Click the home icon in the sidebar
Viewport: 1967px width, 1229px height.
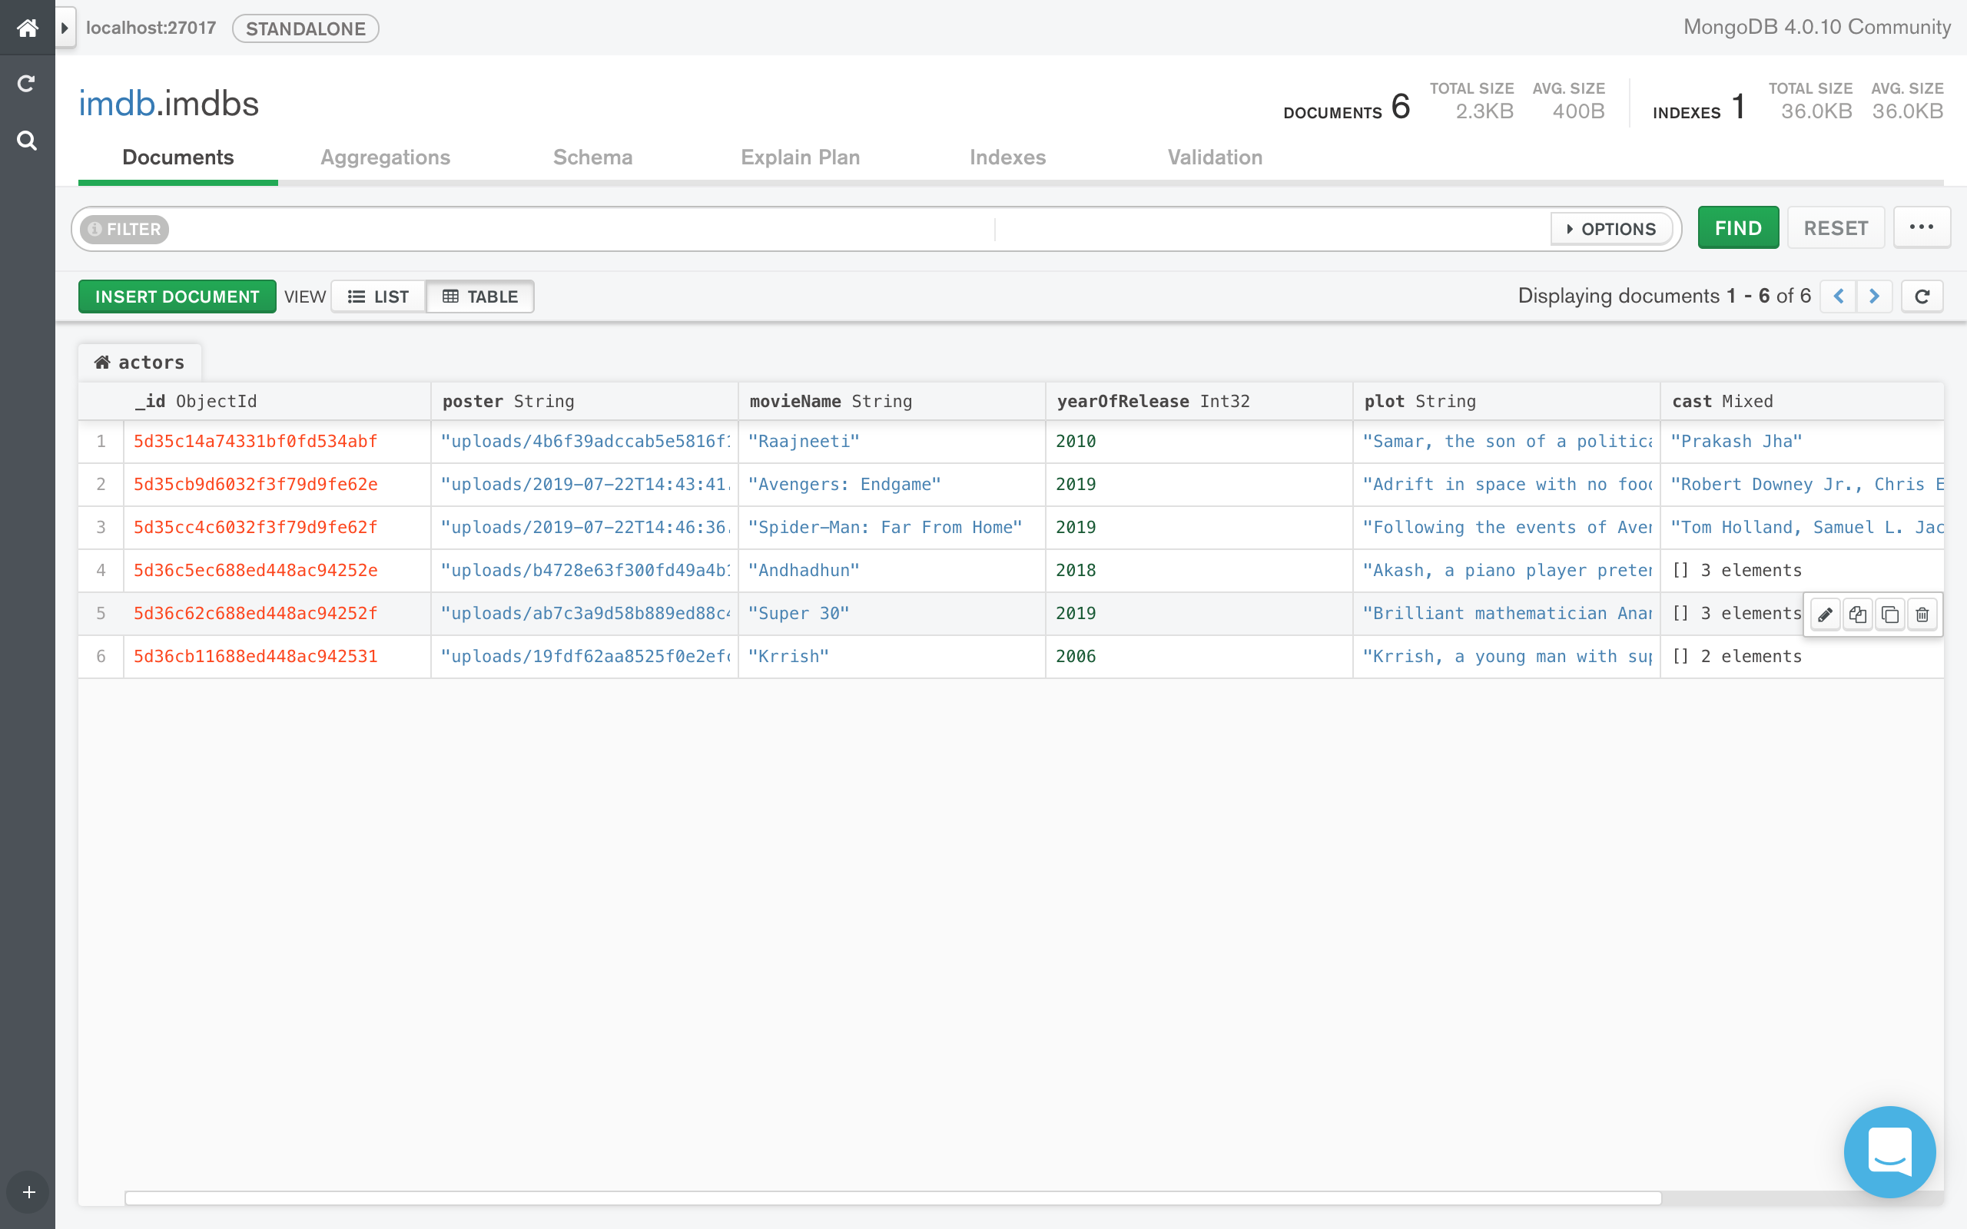(x=27, y=28)
